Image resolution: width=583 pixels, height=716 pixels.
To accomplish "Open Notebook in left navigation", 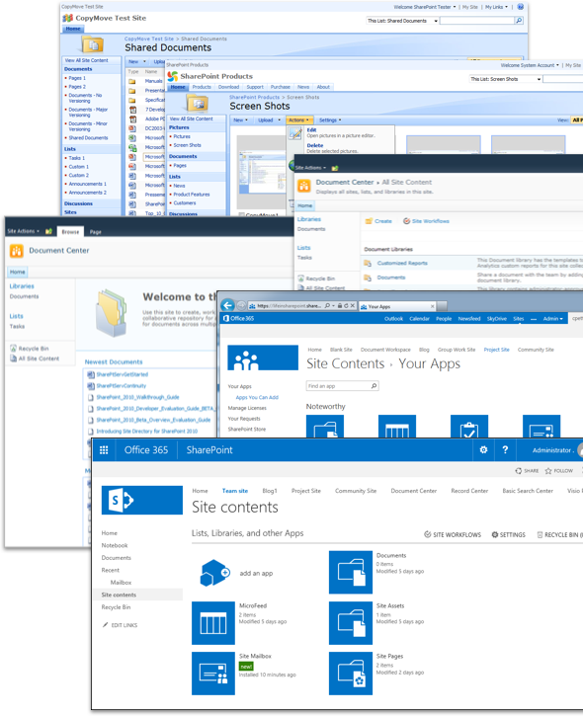I will tap(115, 545).
